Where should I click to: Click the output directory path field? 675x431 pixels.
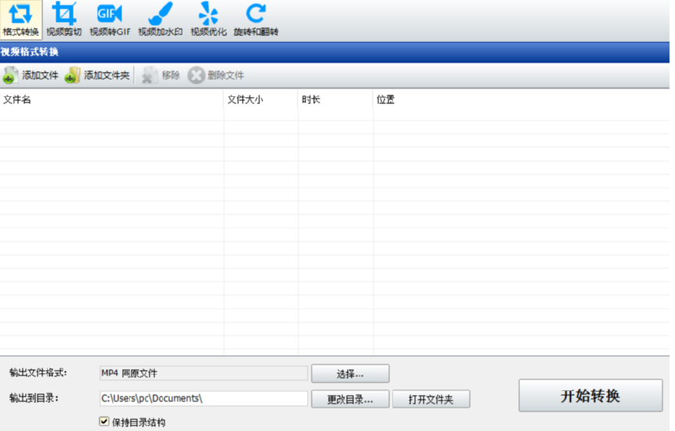(204, 398)
